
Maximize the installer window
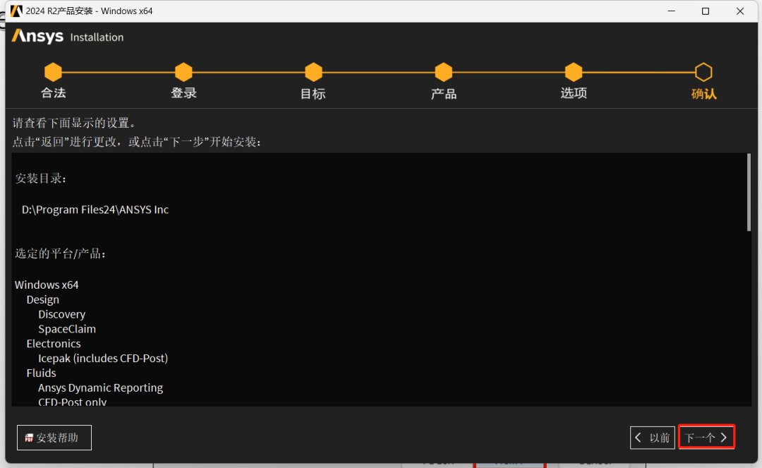[x=705, y=11]
